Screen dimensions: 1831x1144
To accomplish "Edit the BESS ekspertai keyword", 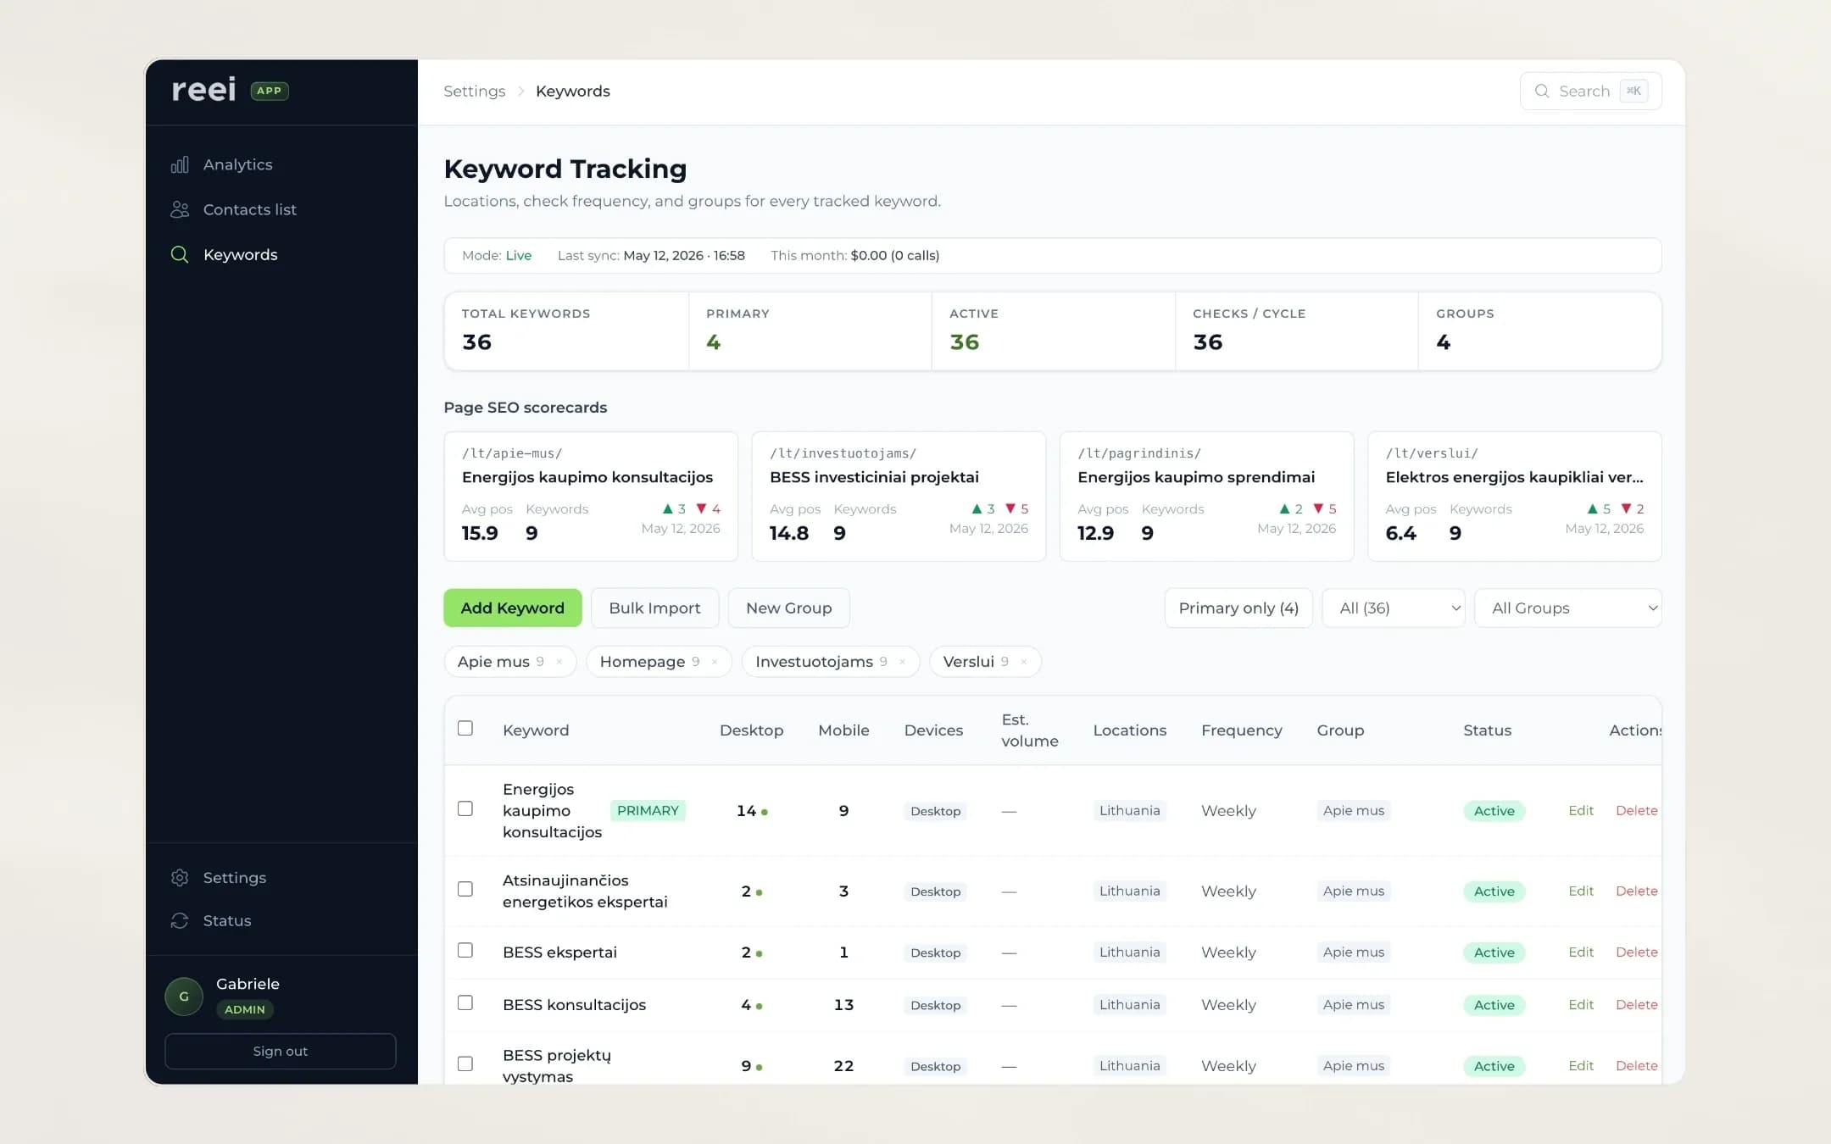I will pos(1581,952).
